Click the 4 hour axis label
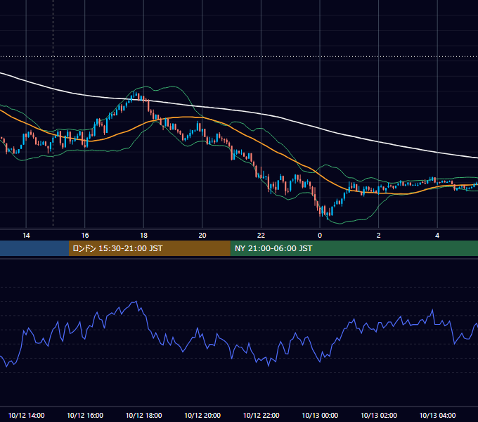 [x=437, y=236]
